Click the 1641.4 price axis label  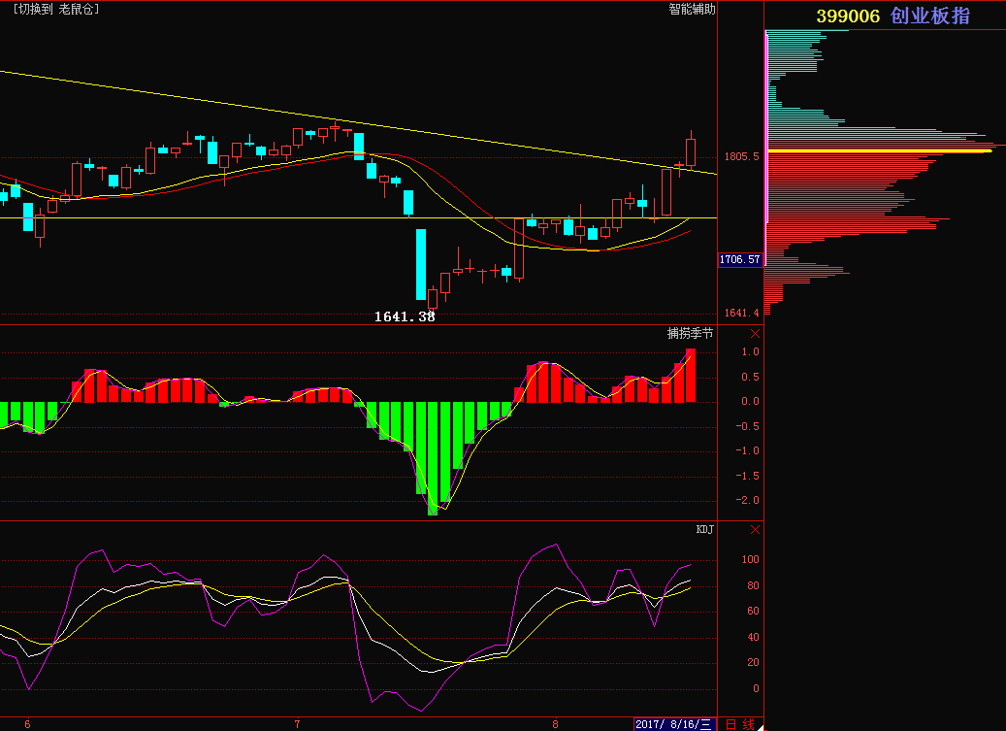tap(742, 314)
